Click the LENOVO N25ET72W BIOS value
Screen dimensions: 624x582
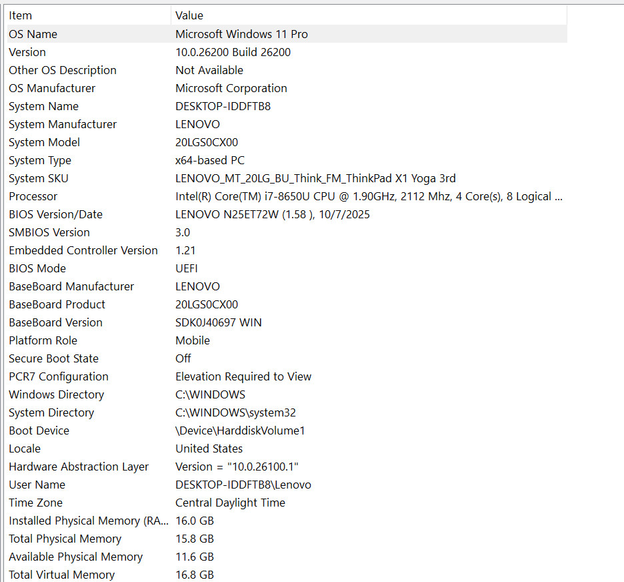[x=273, y=214]
